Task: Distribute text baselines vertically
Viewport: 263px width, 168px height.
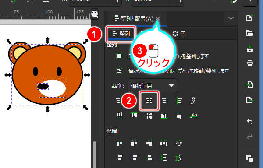Action: (179, 157)
